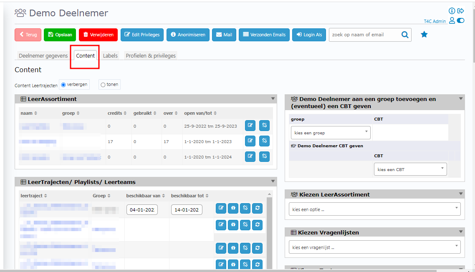Screen dimensions: 475x272
Task: Open the 'kies een groep' dropdown
Action: pos(330,133)
